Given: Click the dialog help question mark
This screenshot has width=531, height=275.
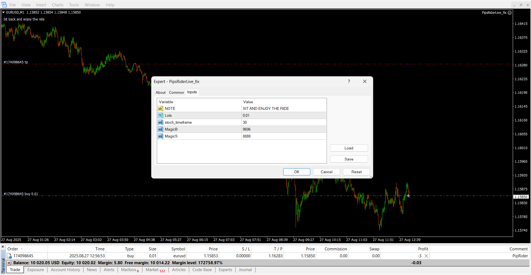Looking at the screenshot, I should (349, 81).
